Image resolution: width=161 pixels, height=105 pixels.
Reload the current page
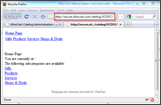[27, 16]
